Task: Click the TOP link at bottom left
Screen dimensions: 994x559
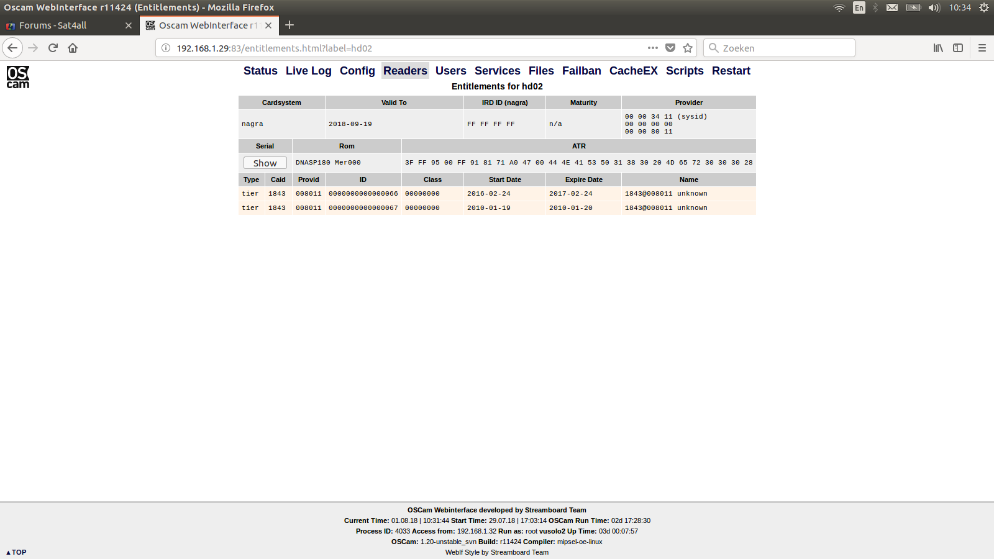Action: [17, 552]
